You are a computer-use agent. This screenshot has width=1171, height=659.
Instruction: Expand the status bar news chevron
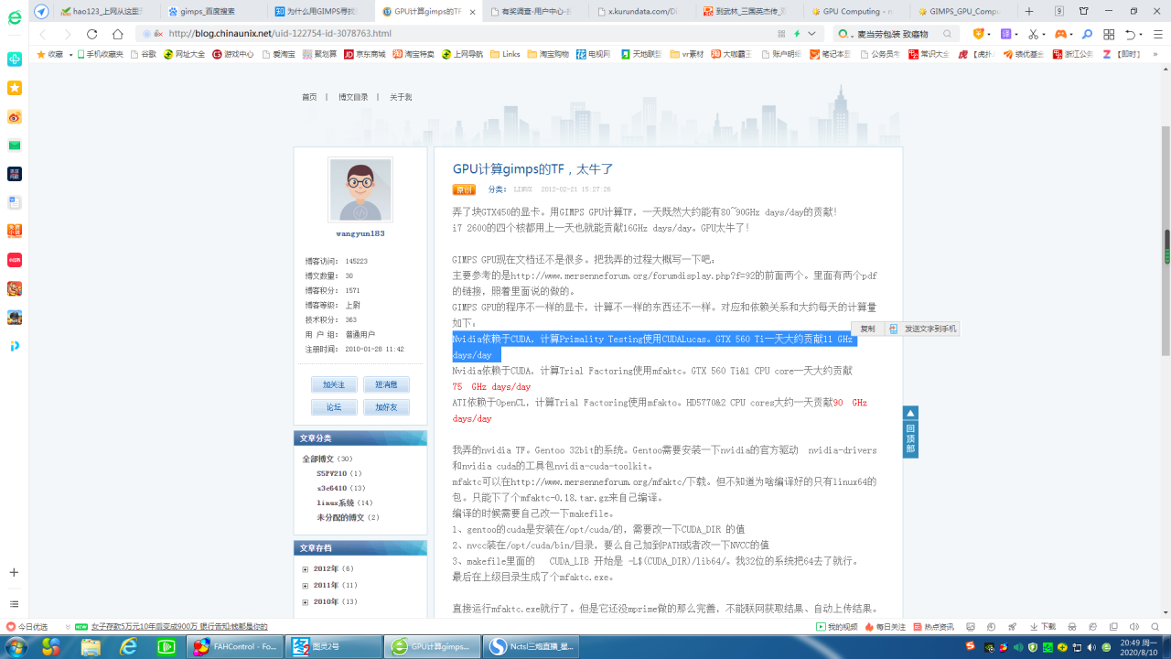(68, 627)
